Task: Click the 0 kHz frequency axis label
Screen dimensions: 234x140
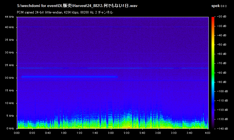Action: [x=10, y=128]
